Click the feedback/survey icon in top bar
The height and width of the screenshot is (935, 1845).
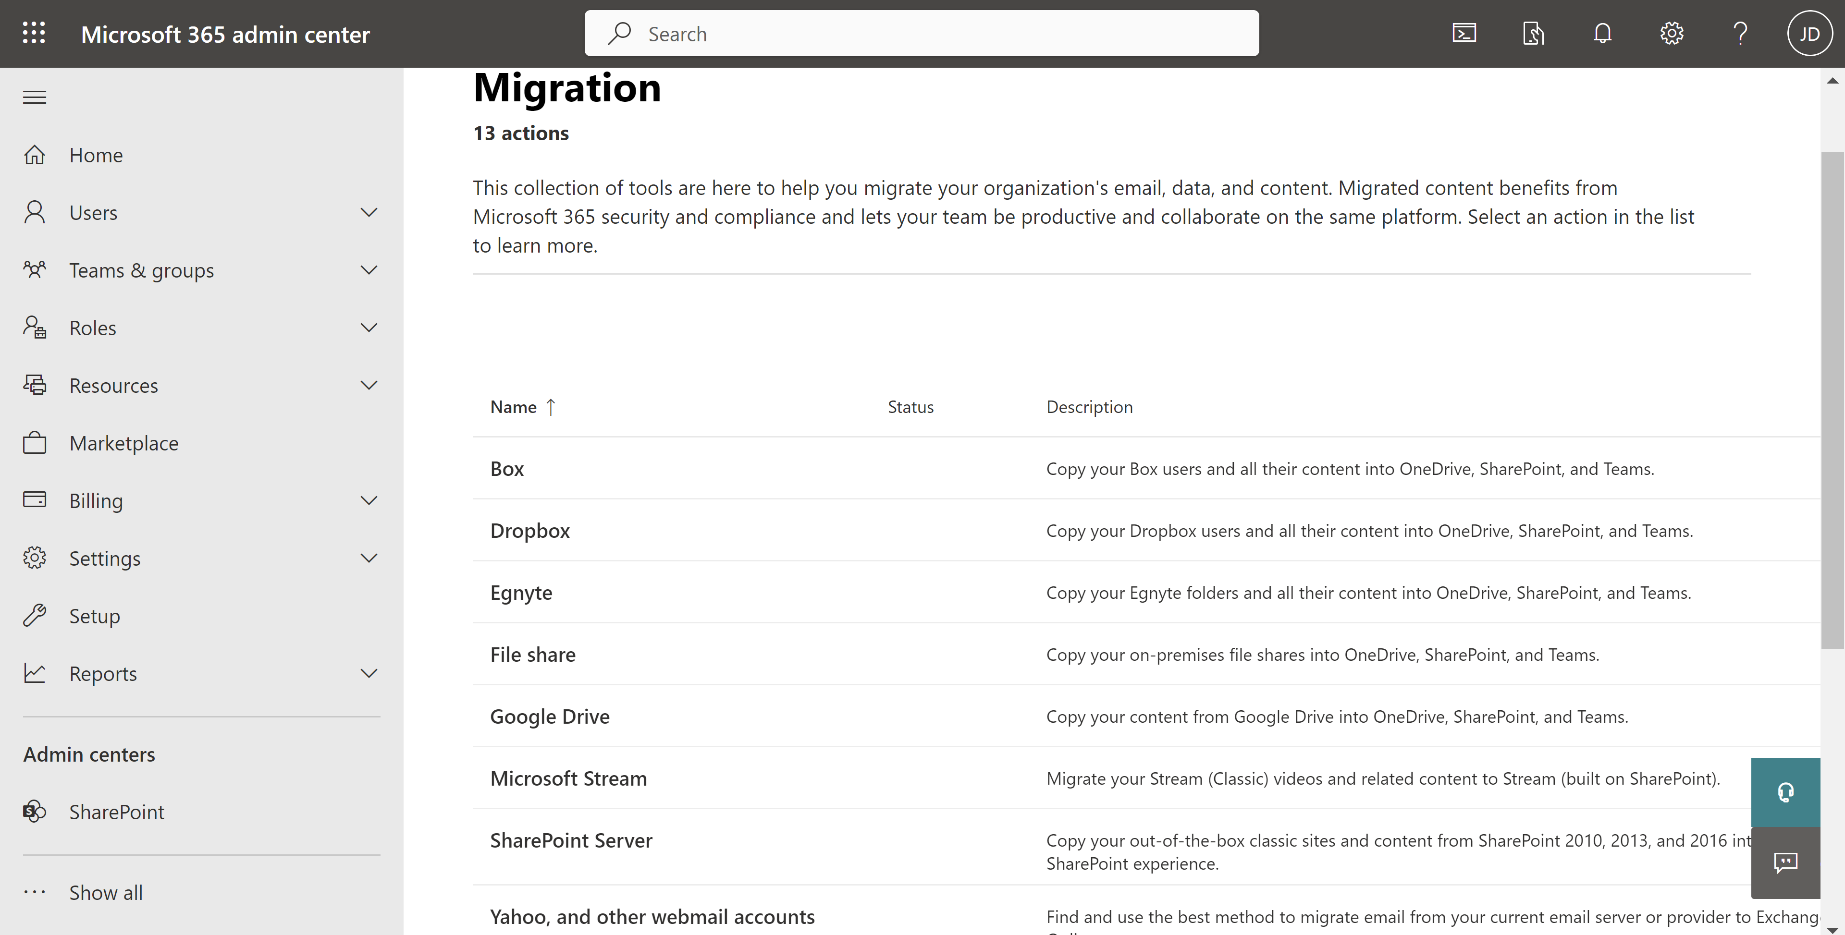[x=1534, y=32]
